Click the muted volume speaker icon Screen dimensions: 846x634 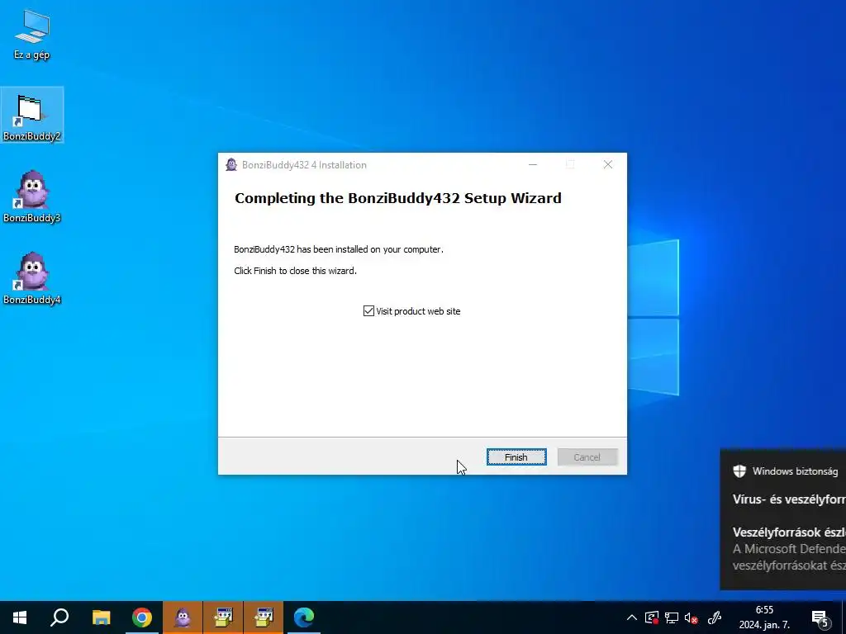692,617
